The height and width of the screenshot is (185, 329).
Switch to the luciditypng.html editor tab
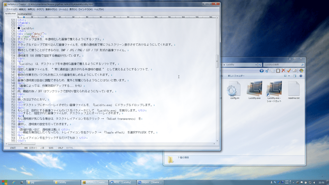pyautogui.click(x=25, y=14)
